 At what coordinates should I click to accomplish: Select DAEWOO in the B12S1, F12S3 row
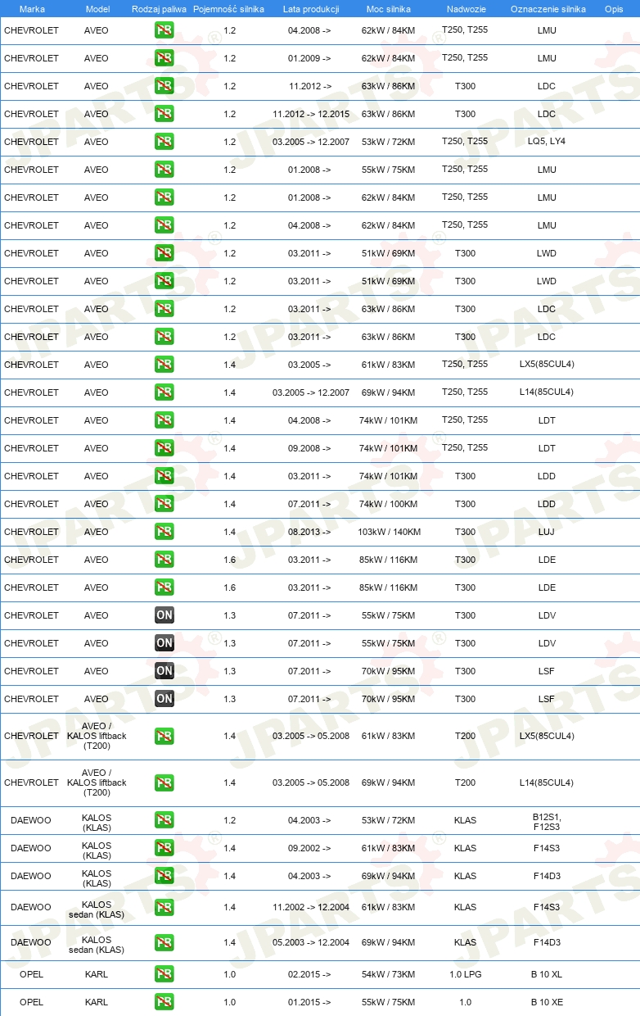31,820
